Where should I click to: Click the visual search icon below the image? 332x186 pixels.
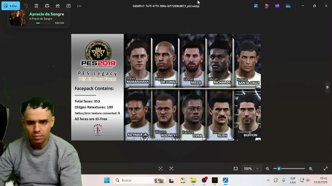161,168
